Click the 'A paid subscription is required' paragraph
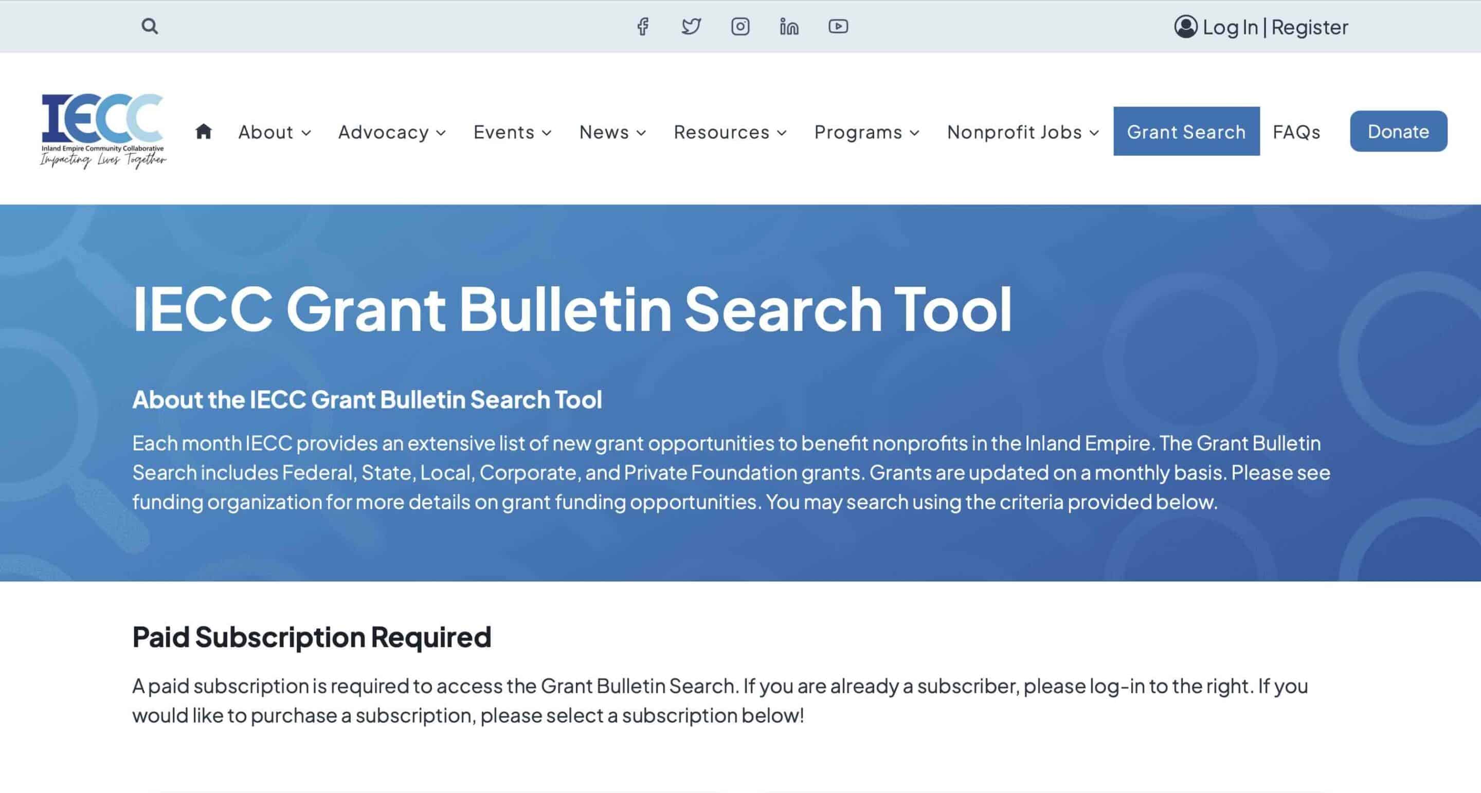 720,700
